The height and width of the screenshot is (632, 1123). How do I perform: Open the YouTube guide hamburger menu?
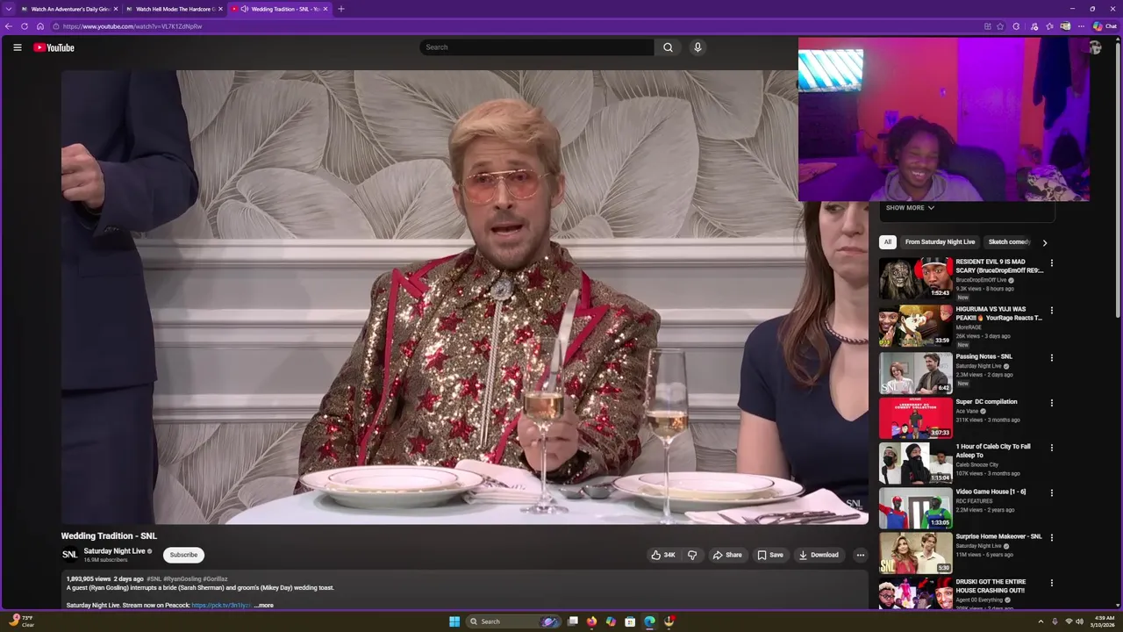click(18, 47)
